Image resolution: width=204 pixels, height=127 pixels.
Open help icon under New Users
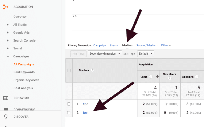[169, 78]
